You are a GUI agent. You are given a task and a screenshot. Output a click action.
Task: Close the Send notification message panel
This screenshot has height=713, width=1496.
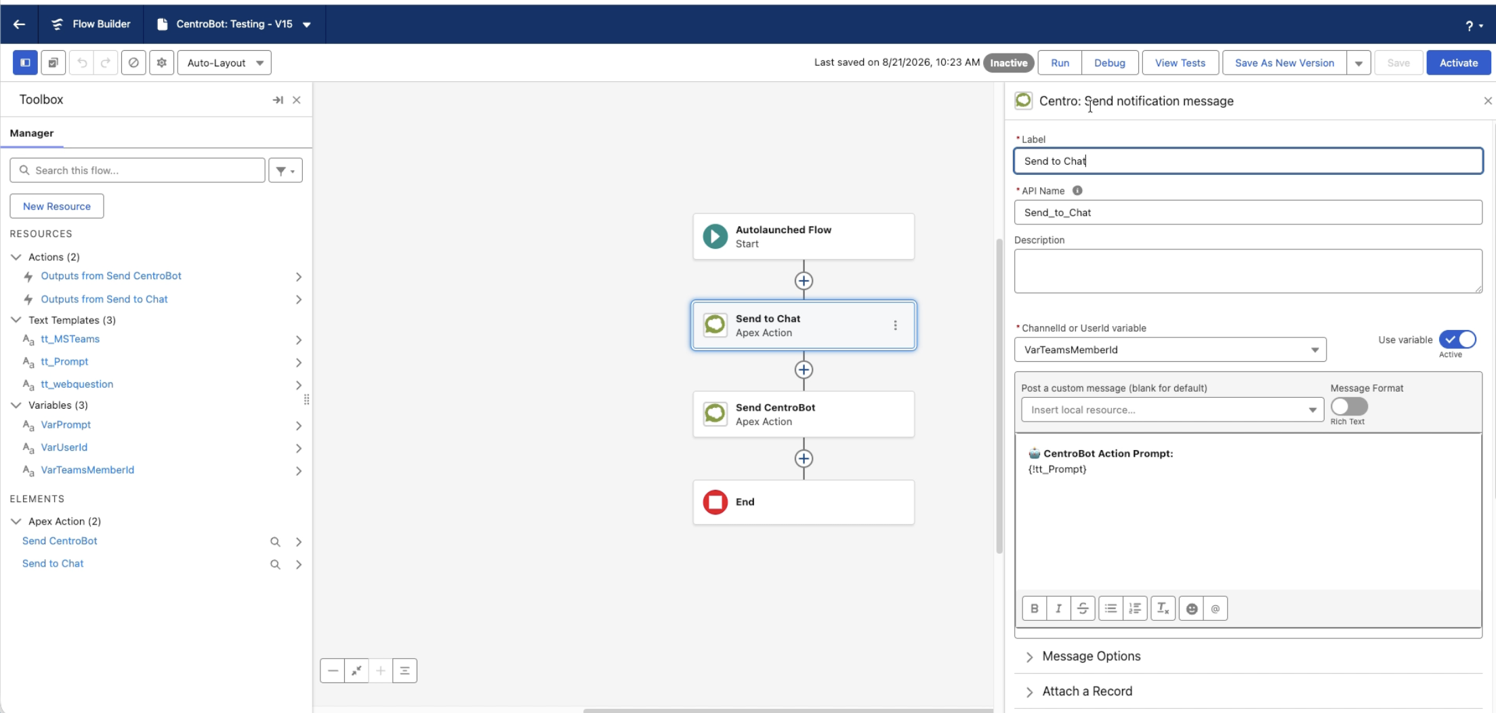(1487, 101)
